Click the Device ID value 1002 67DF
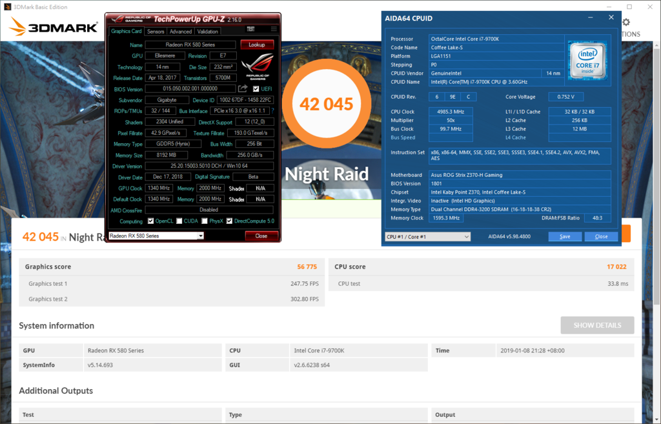 coord(245,100)
